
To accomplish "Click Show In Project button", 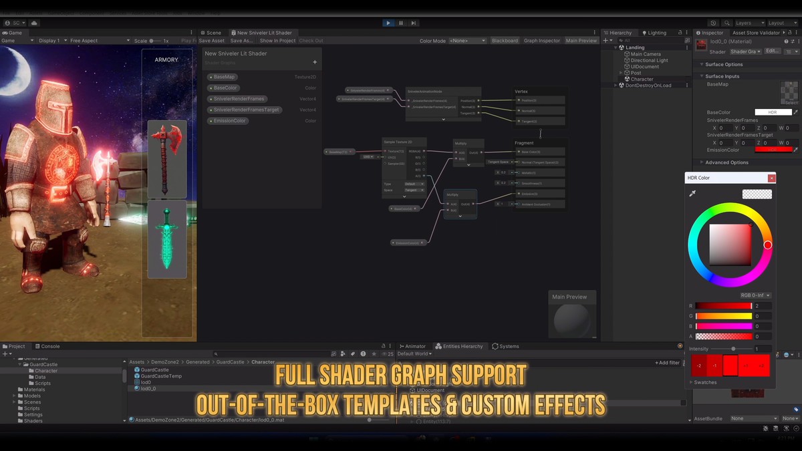I will 277,41.
